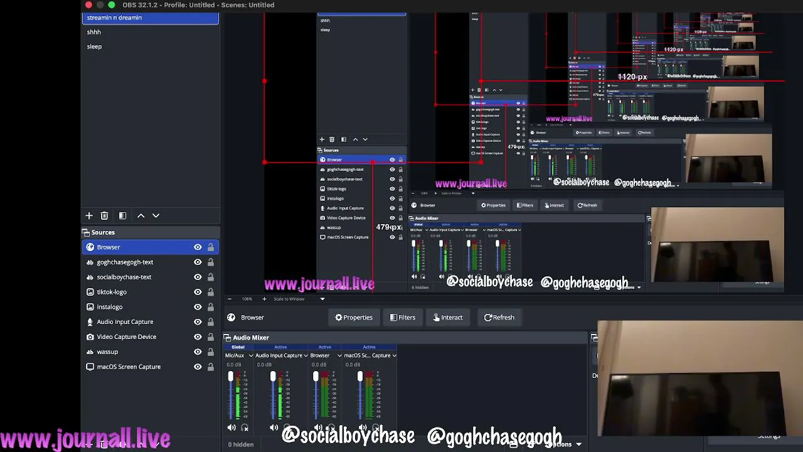Viewport: 803px width, 452px height.
Task: Click the text icon of socialboychase-text source
Action: coord(90,277)
